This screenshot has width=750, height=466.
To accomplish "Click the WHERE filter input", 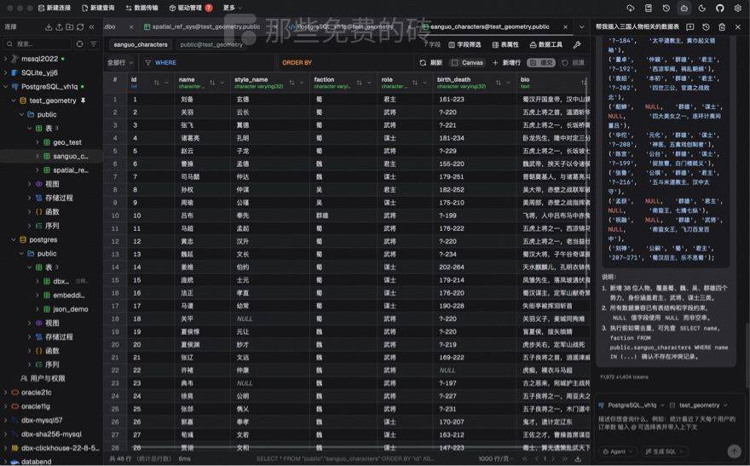I will tap(208, 62).
